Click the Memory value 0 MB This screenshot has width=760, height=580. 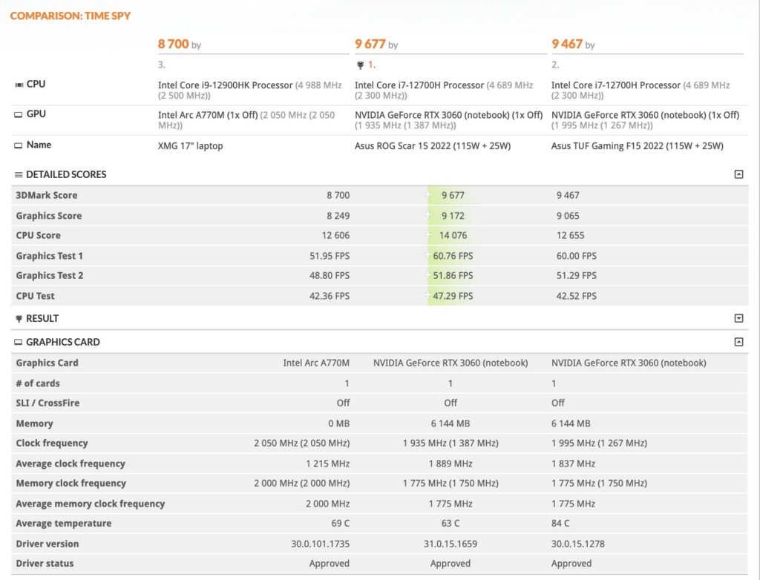click(338, 424)
